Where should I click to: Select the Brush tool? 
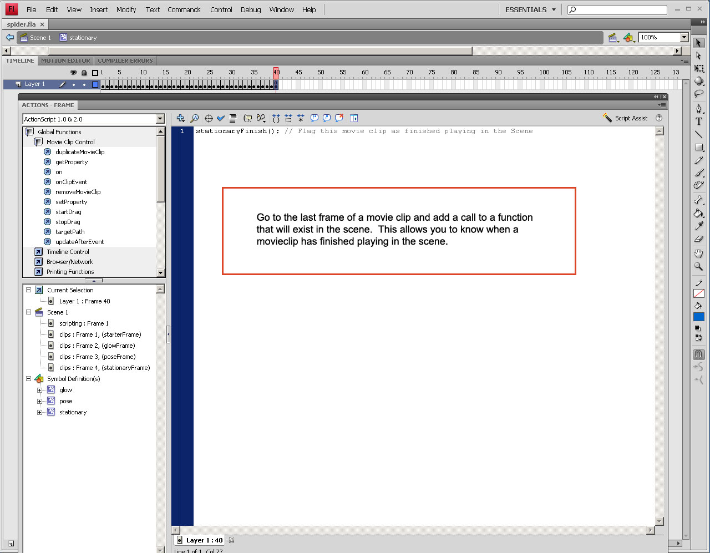coord(698,173)
